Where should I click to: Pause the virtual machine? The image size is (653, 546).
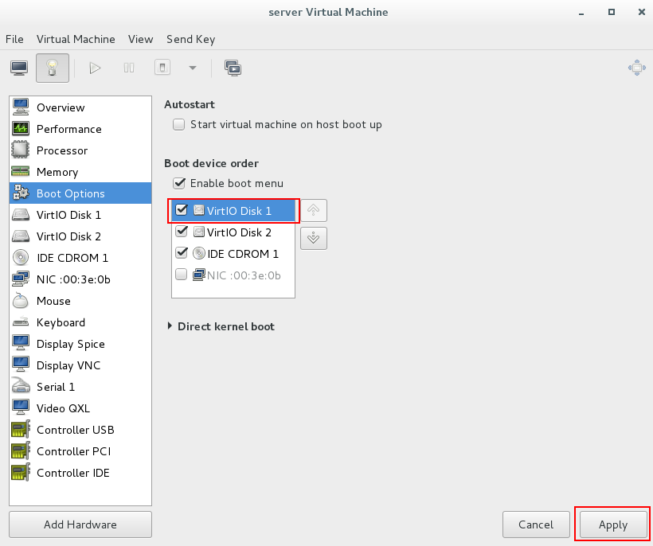click(x=129, y=68)
